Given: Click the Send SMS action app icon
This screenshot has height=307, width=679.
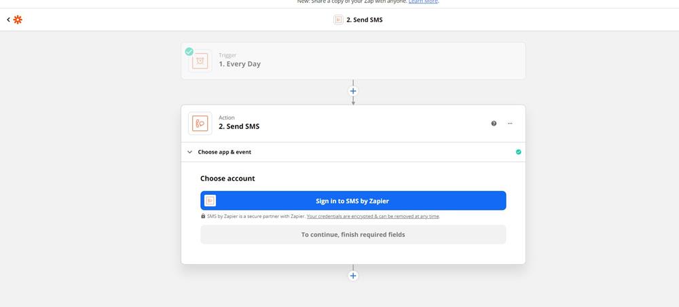Looking at the screenshot, I should point(200,124).
